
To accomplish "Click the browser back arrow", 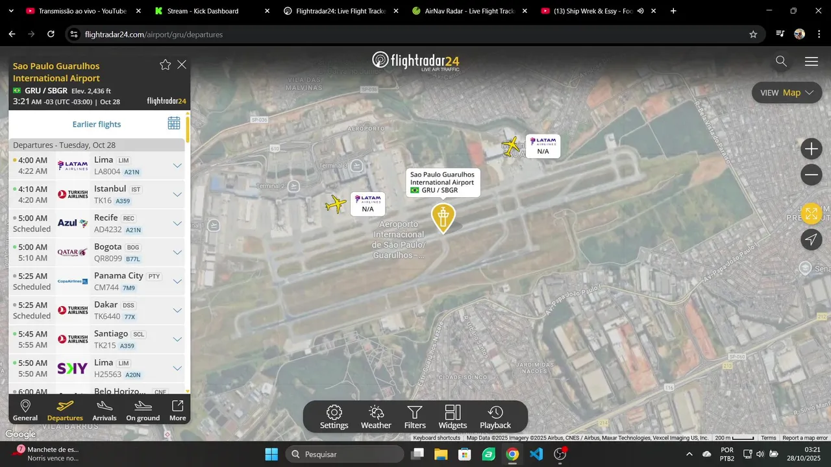I will click(12, 34).
